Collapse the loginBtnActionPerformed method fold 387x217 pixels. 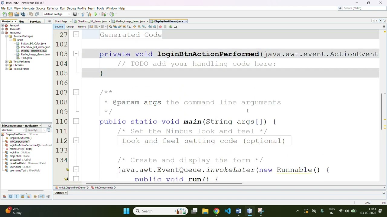coord(76,54)
